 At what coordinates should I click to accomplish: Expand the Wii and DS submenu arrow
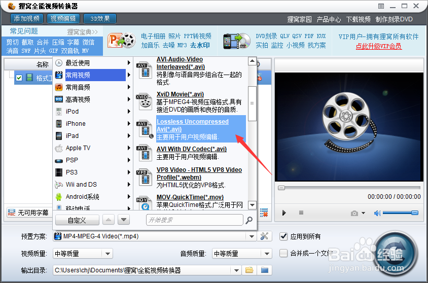(x=129, y=185)
